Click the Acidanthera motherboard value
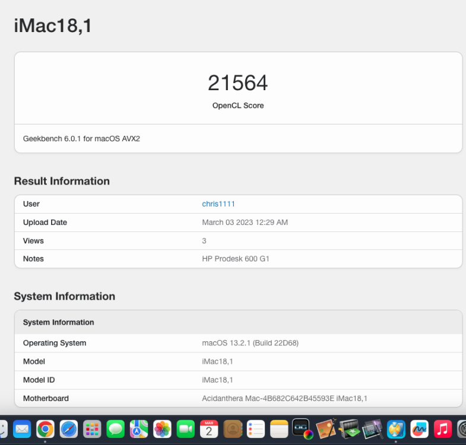Image resolution: width=466 pixels, height=445 pixels. coord(284,398)
